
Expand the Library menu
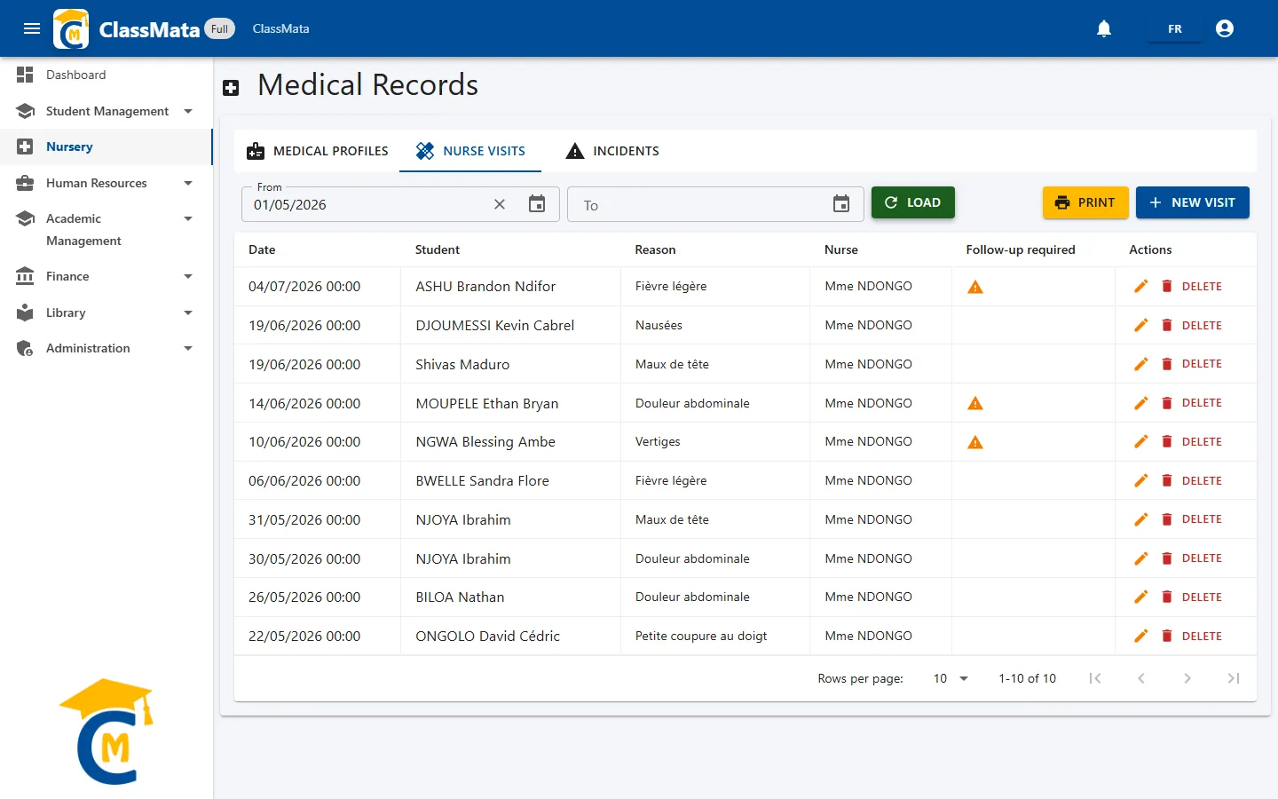point(106,312)
